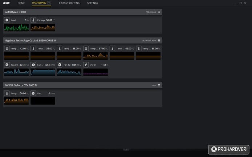Image resolution: width=252 pixels, height=157 pixels.
Task: Add a new dashboard with plus icon
Action: click(x=49, y=3)
